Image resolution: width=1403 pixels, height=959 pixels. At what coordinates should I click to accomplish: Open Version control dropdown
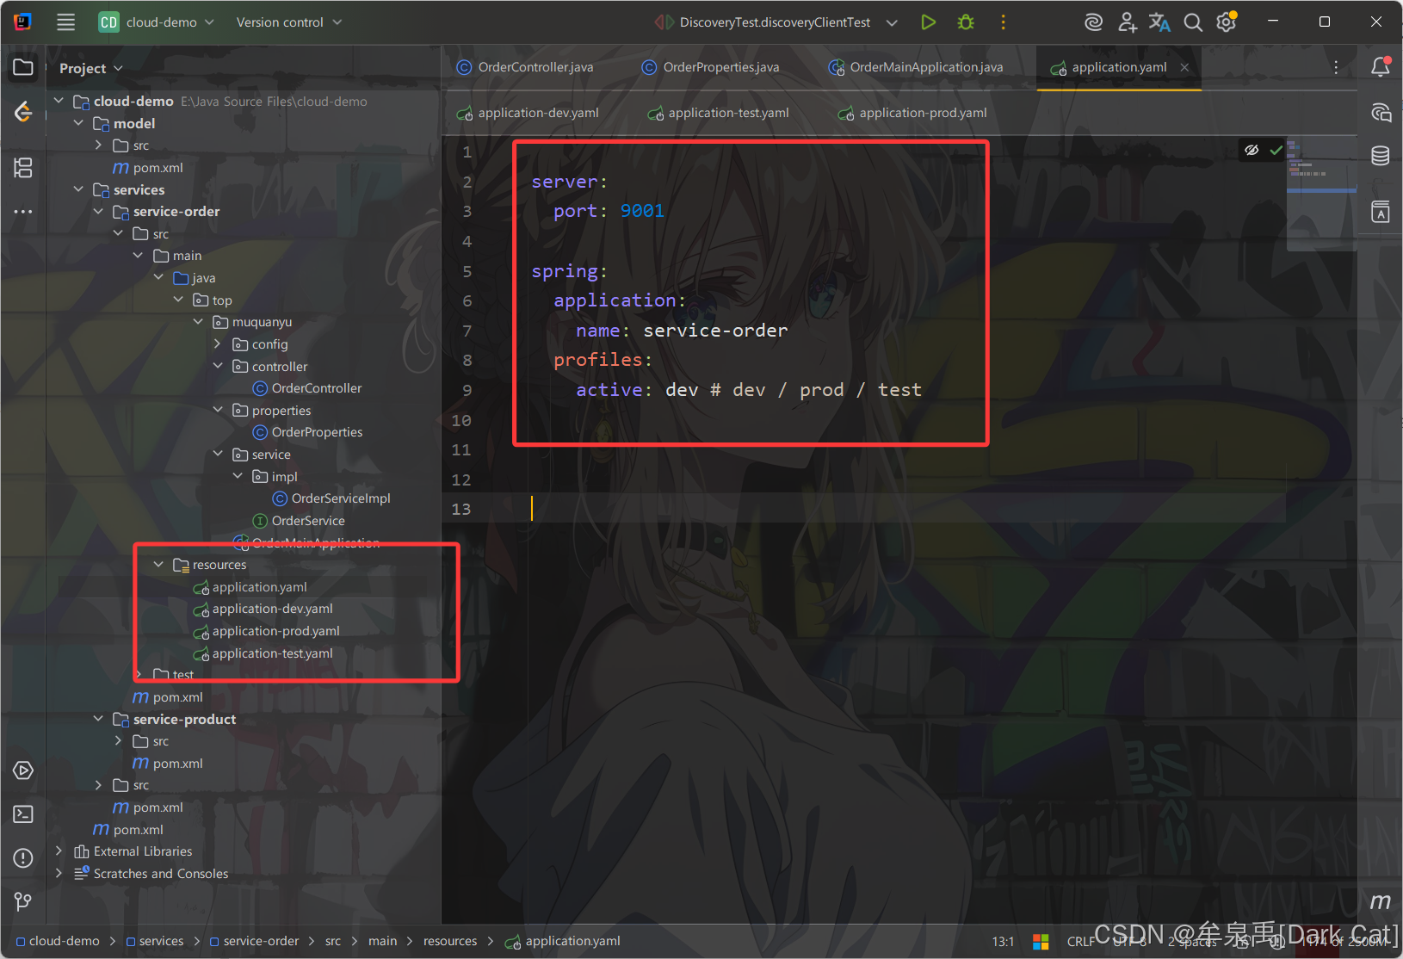(x=289, y=22)
